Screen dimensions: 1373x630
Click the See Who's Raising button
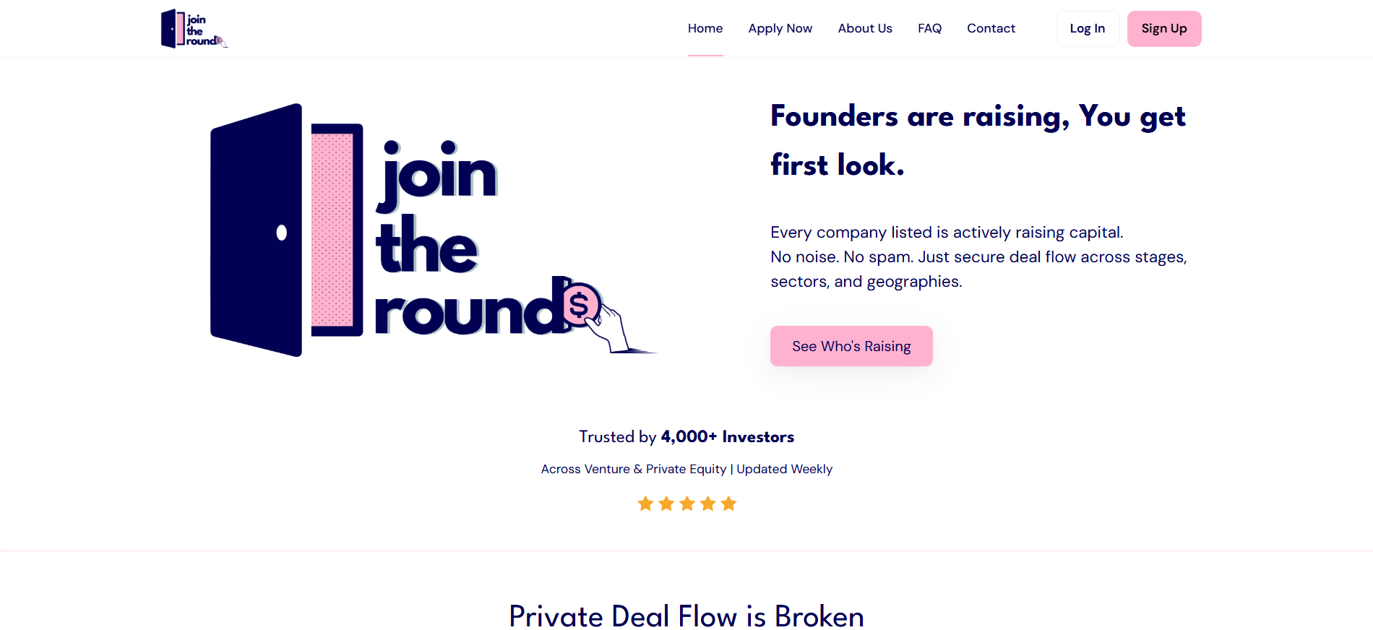851,346
